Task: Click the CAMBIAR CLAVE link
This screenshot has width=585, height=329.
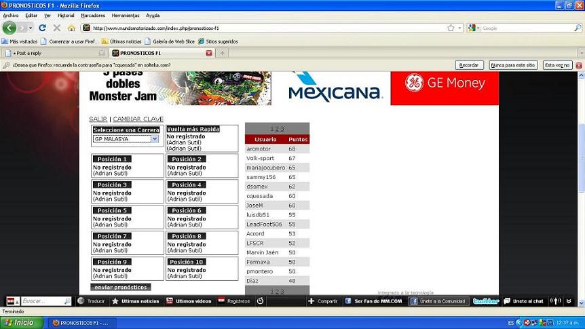Action: click(x=138, y=119)
